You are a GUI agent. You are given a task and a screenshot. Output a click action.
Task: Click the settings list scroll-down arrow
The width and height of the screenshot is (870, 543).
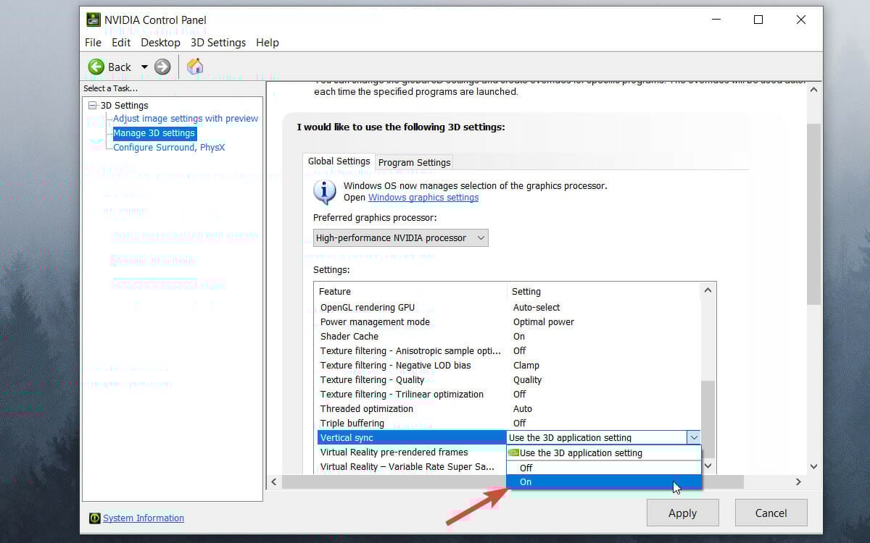[708, 466]
